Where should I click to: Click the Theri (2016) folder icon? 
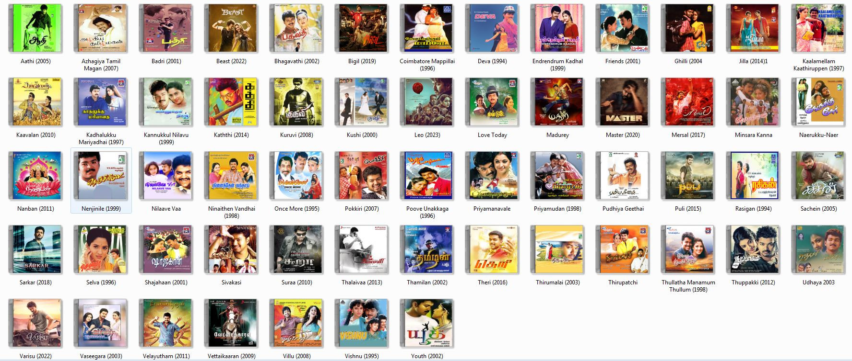click(492, 250)
